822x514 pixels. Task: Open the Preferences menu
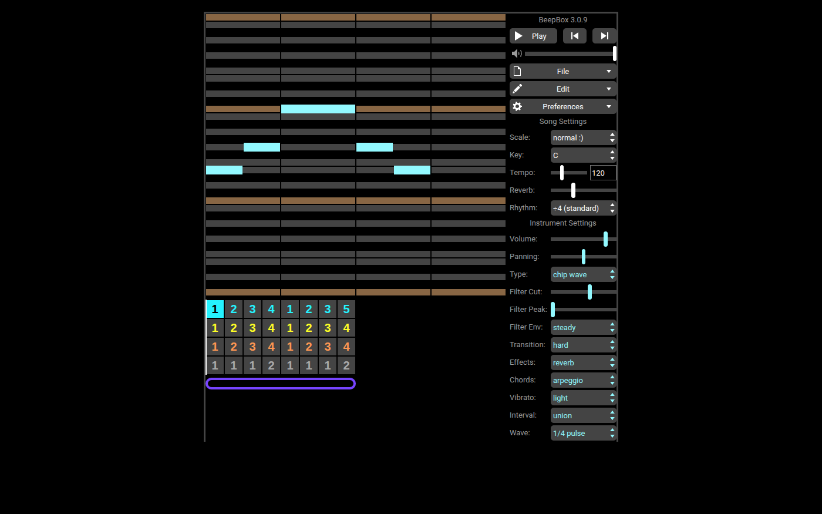tap(563, 106)
